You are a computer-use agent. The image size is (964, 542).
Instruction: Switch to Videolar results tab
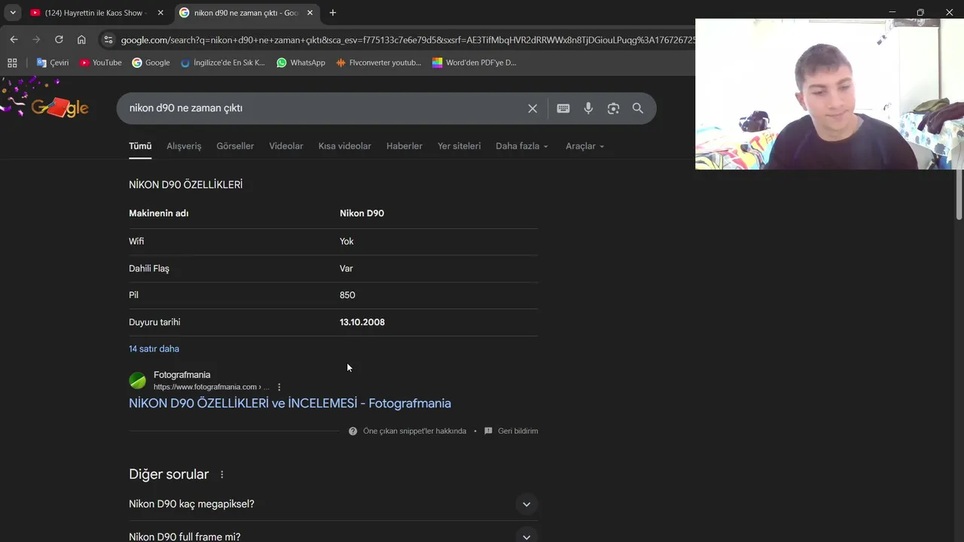point(286,146)
